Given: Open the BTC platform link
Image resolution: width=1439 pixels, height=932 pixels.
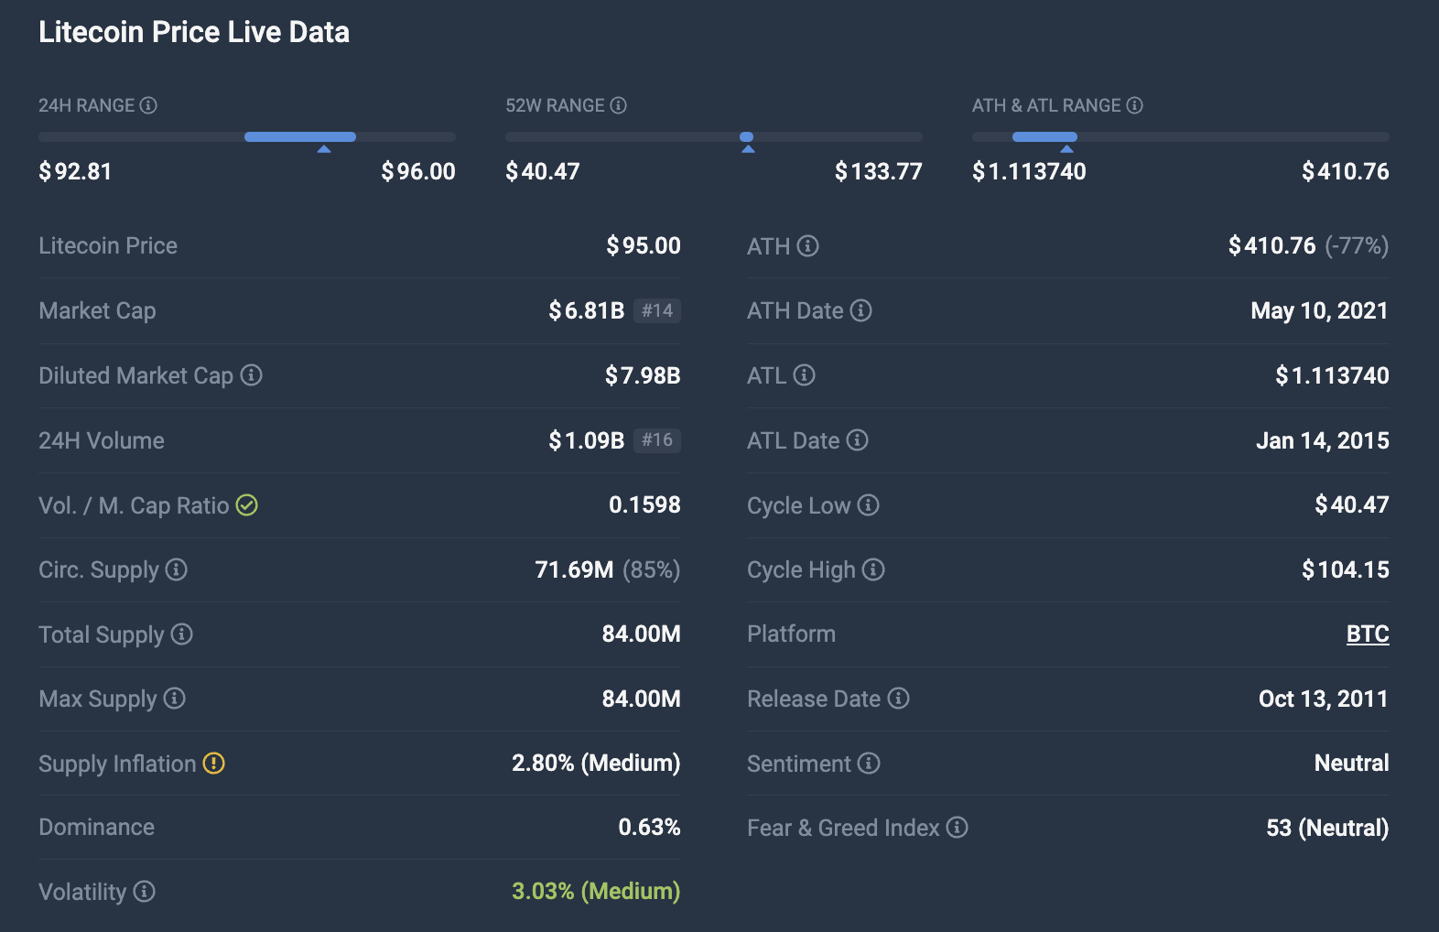Looking at the screenshot, I should [1368, 634].
